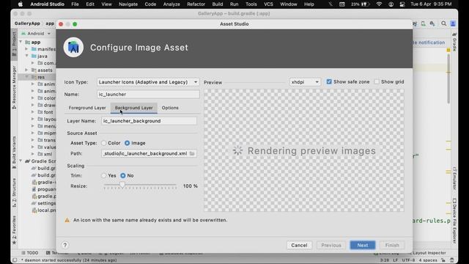The image size is (469, 264).
Task: Open the Structure side panel
Action: (14, 192)
